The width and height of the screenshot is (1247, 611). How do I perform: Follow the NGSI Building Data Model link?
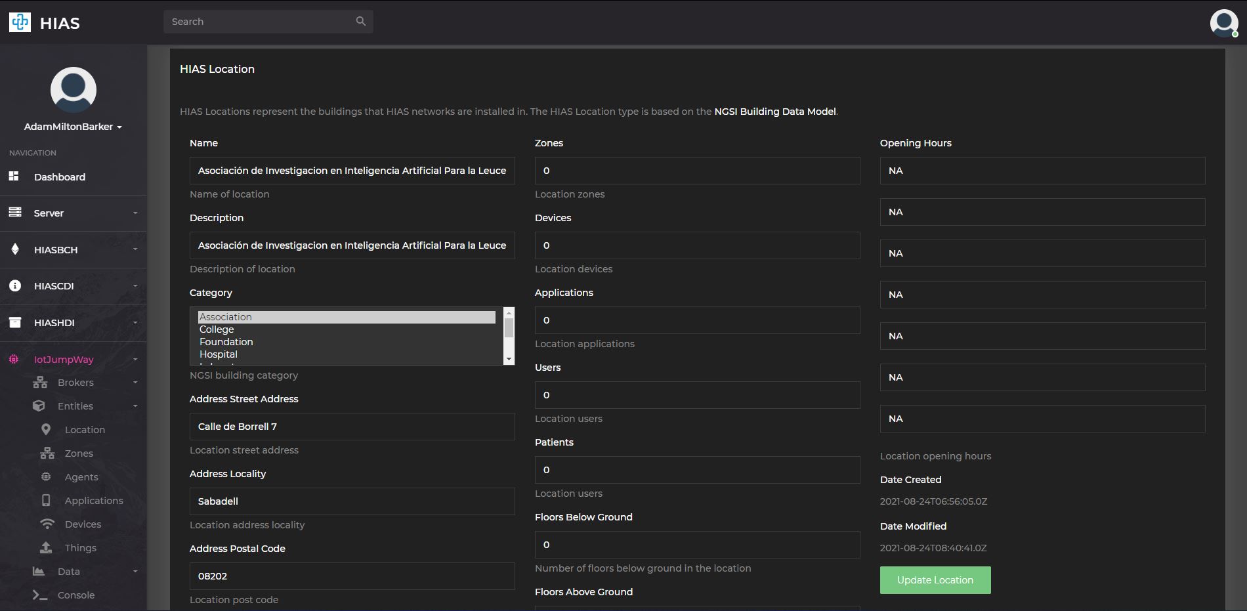coord(775,112)
